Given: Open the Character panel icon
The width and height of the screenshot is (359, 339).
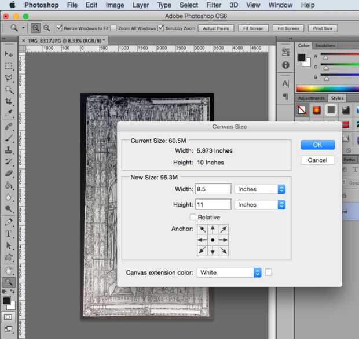Looking at the screenshot, I should [x=285, y=84].
